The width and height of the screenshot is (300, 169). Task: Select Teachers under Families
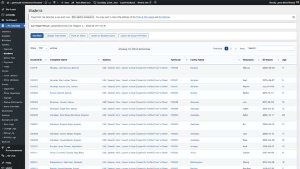point(8,49)
